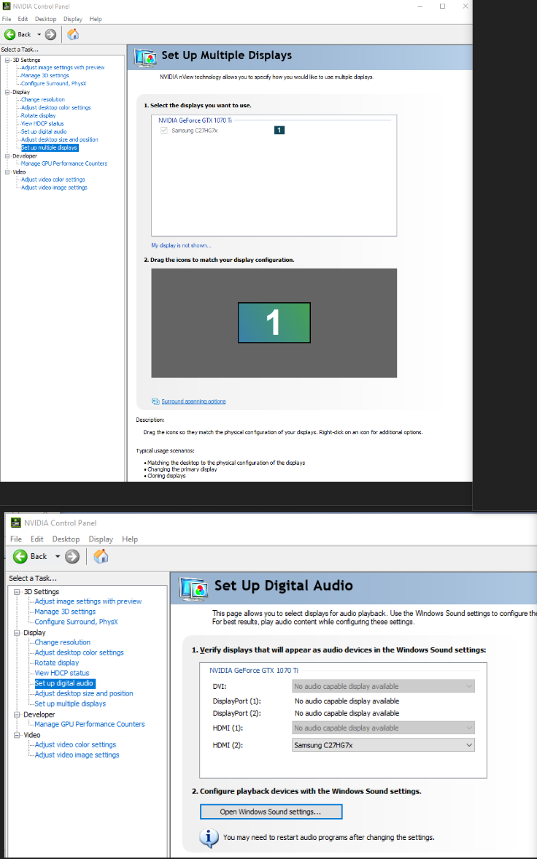Open View HDCP status in bottom window
This screenshot has height=859, width=537.
[x=62, y=673]
